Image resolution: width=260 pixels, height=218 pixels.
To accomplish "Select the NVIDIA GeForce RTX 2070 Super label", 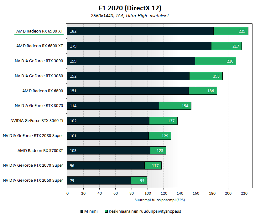I will [33, 165].
